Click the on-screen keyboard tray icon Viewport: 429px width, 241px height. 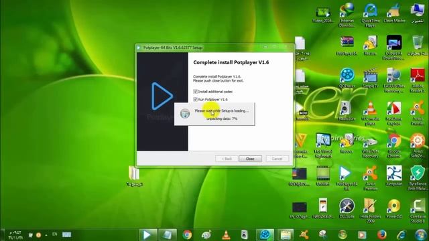pos(66,234)
